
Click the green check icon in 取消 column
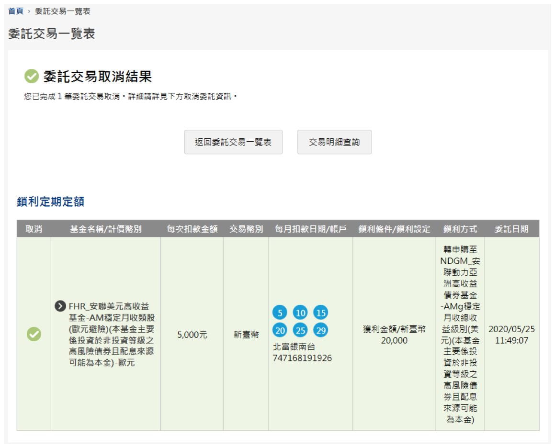(x=34, y=334)
